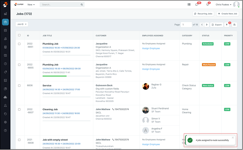Expand the Job ID dropdown
The height and width of the screenshot is (150, 243).
point(22,24)
